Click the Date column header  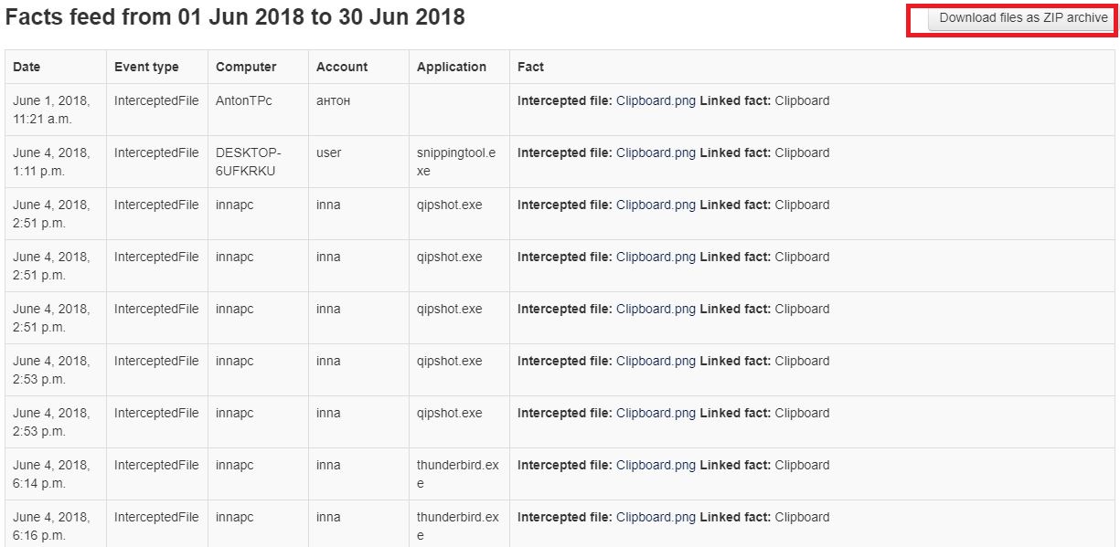point(27,68)
